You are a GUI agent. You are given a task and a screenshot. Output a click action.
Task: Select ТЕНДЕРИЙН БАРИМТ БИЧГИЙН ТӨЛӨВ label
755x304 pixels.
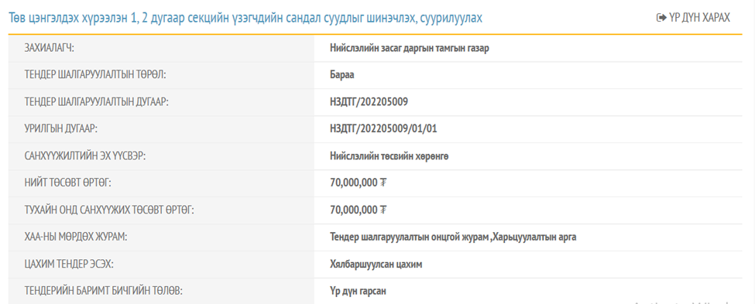105,291
